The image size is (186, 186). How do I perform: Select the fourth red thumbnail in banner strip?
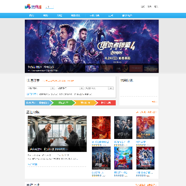[136, 68]
